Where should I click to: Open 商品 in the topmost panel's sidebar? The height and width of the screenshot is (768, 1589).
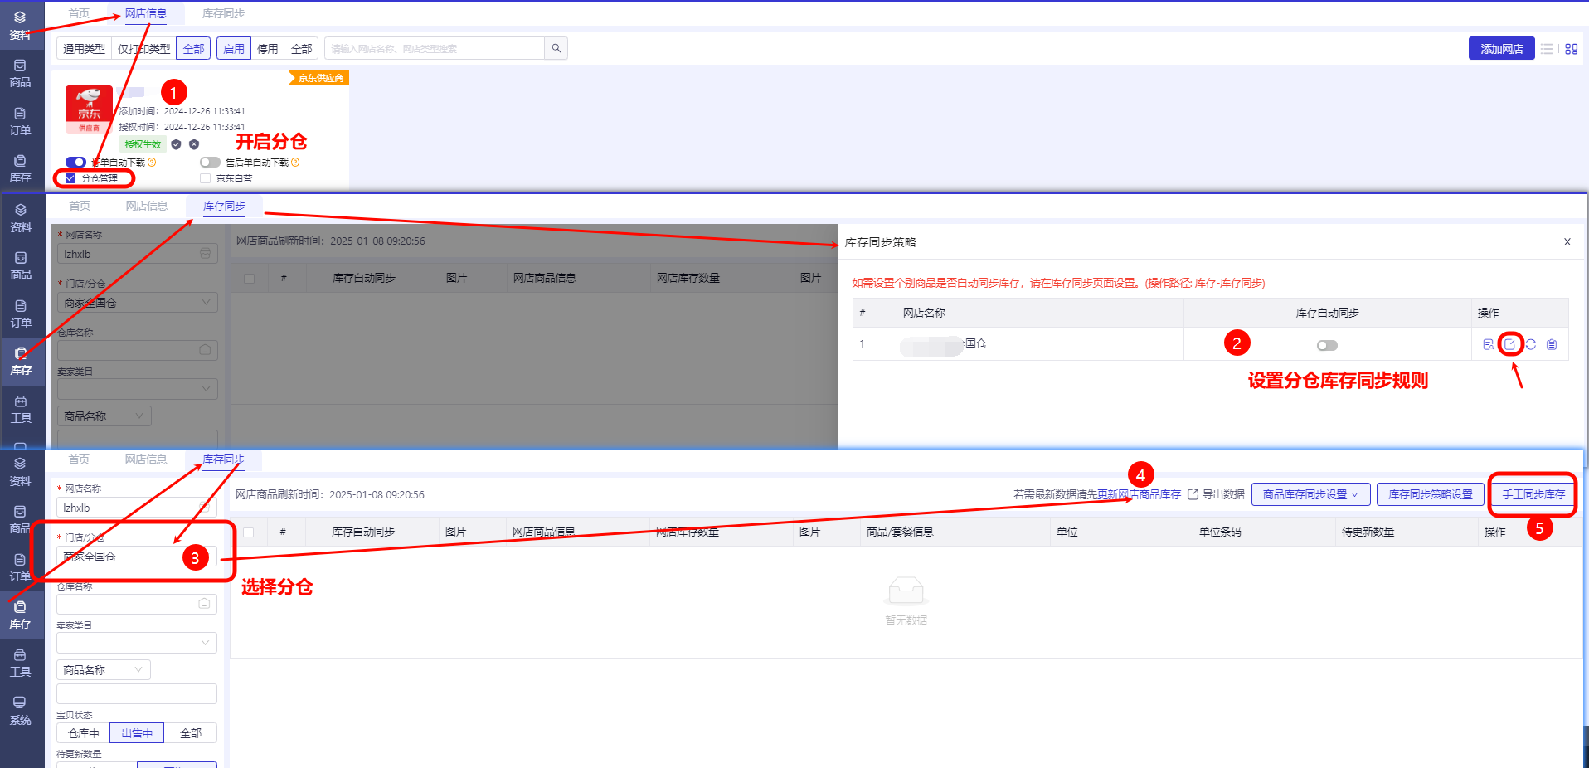(20, 73)
